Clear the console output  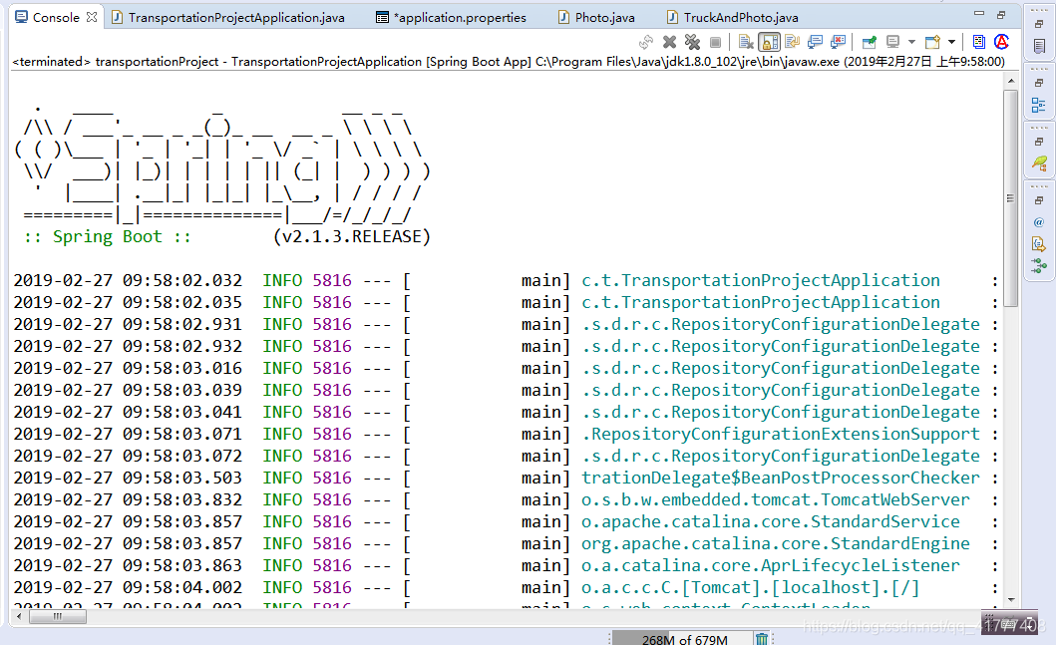tap(746, 43)
